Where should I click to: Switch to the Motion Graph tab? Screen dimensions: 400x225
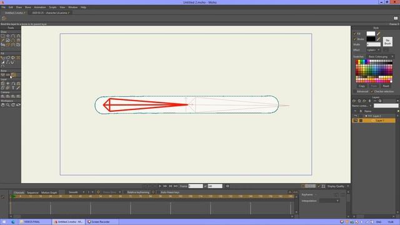[x=49, y=192]
